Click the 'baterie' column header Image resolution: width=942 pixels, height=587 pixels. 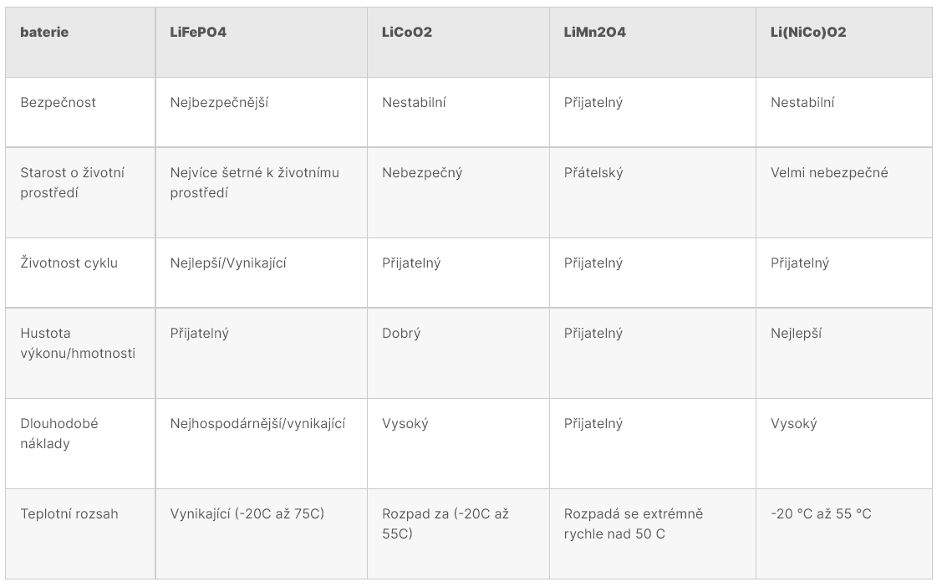pos(44,33)
